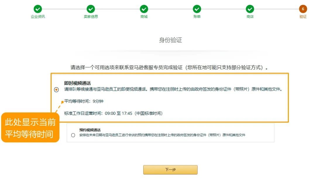The width and height of the screenshot is (316, 183).
Task: Go to the 卖家信息 step label
Action: point(91,17)
